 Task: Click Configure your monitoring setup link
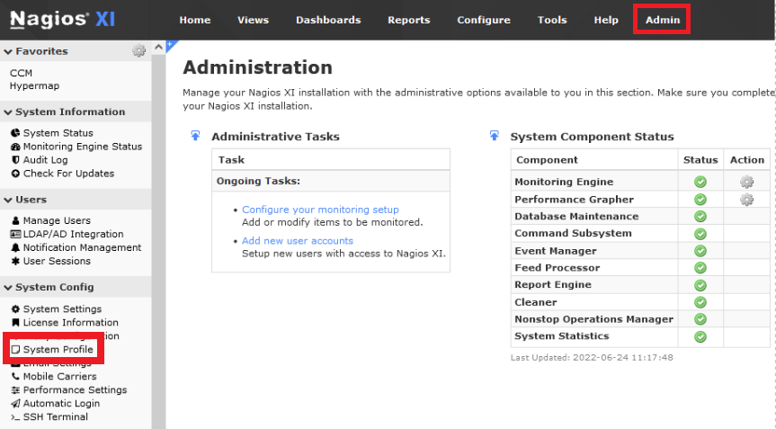(320, 210)
